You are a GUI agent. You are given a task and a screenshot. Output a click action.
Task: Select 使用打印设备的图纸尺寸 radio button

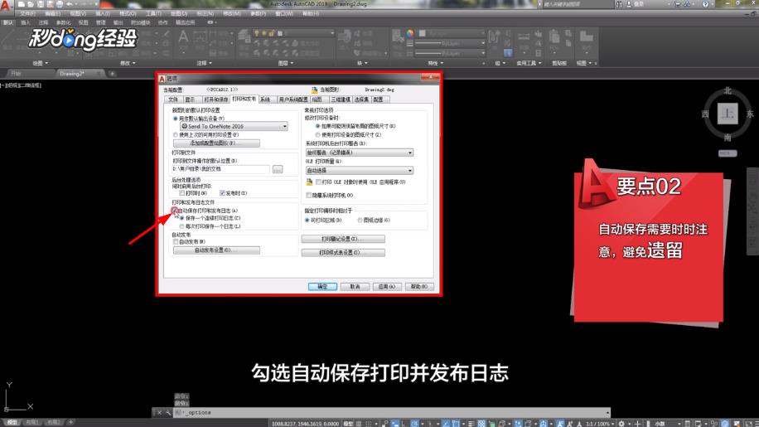pyautogui.click(x=318, y=134)
